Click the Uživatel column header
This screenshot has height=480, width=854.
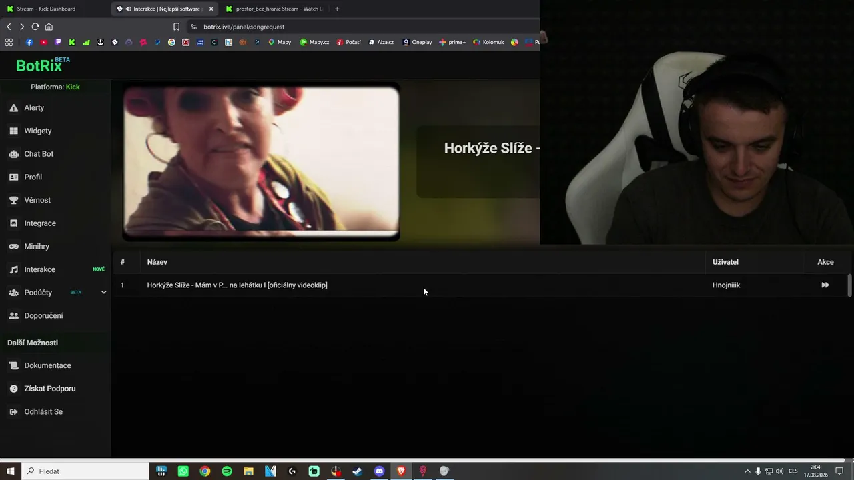(725, 262)
